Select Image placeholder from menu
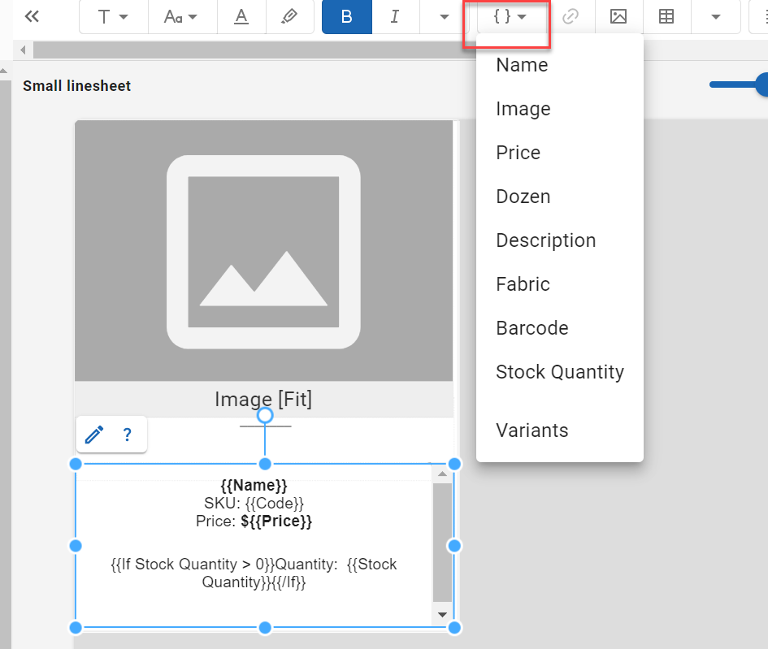Screen dimensions: 768x649 [x=559, y=109]
